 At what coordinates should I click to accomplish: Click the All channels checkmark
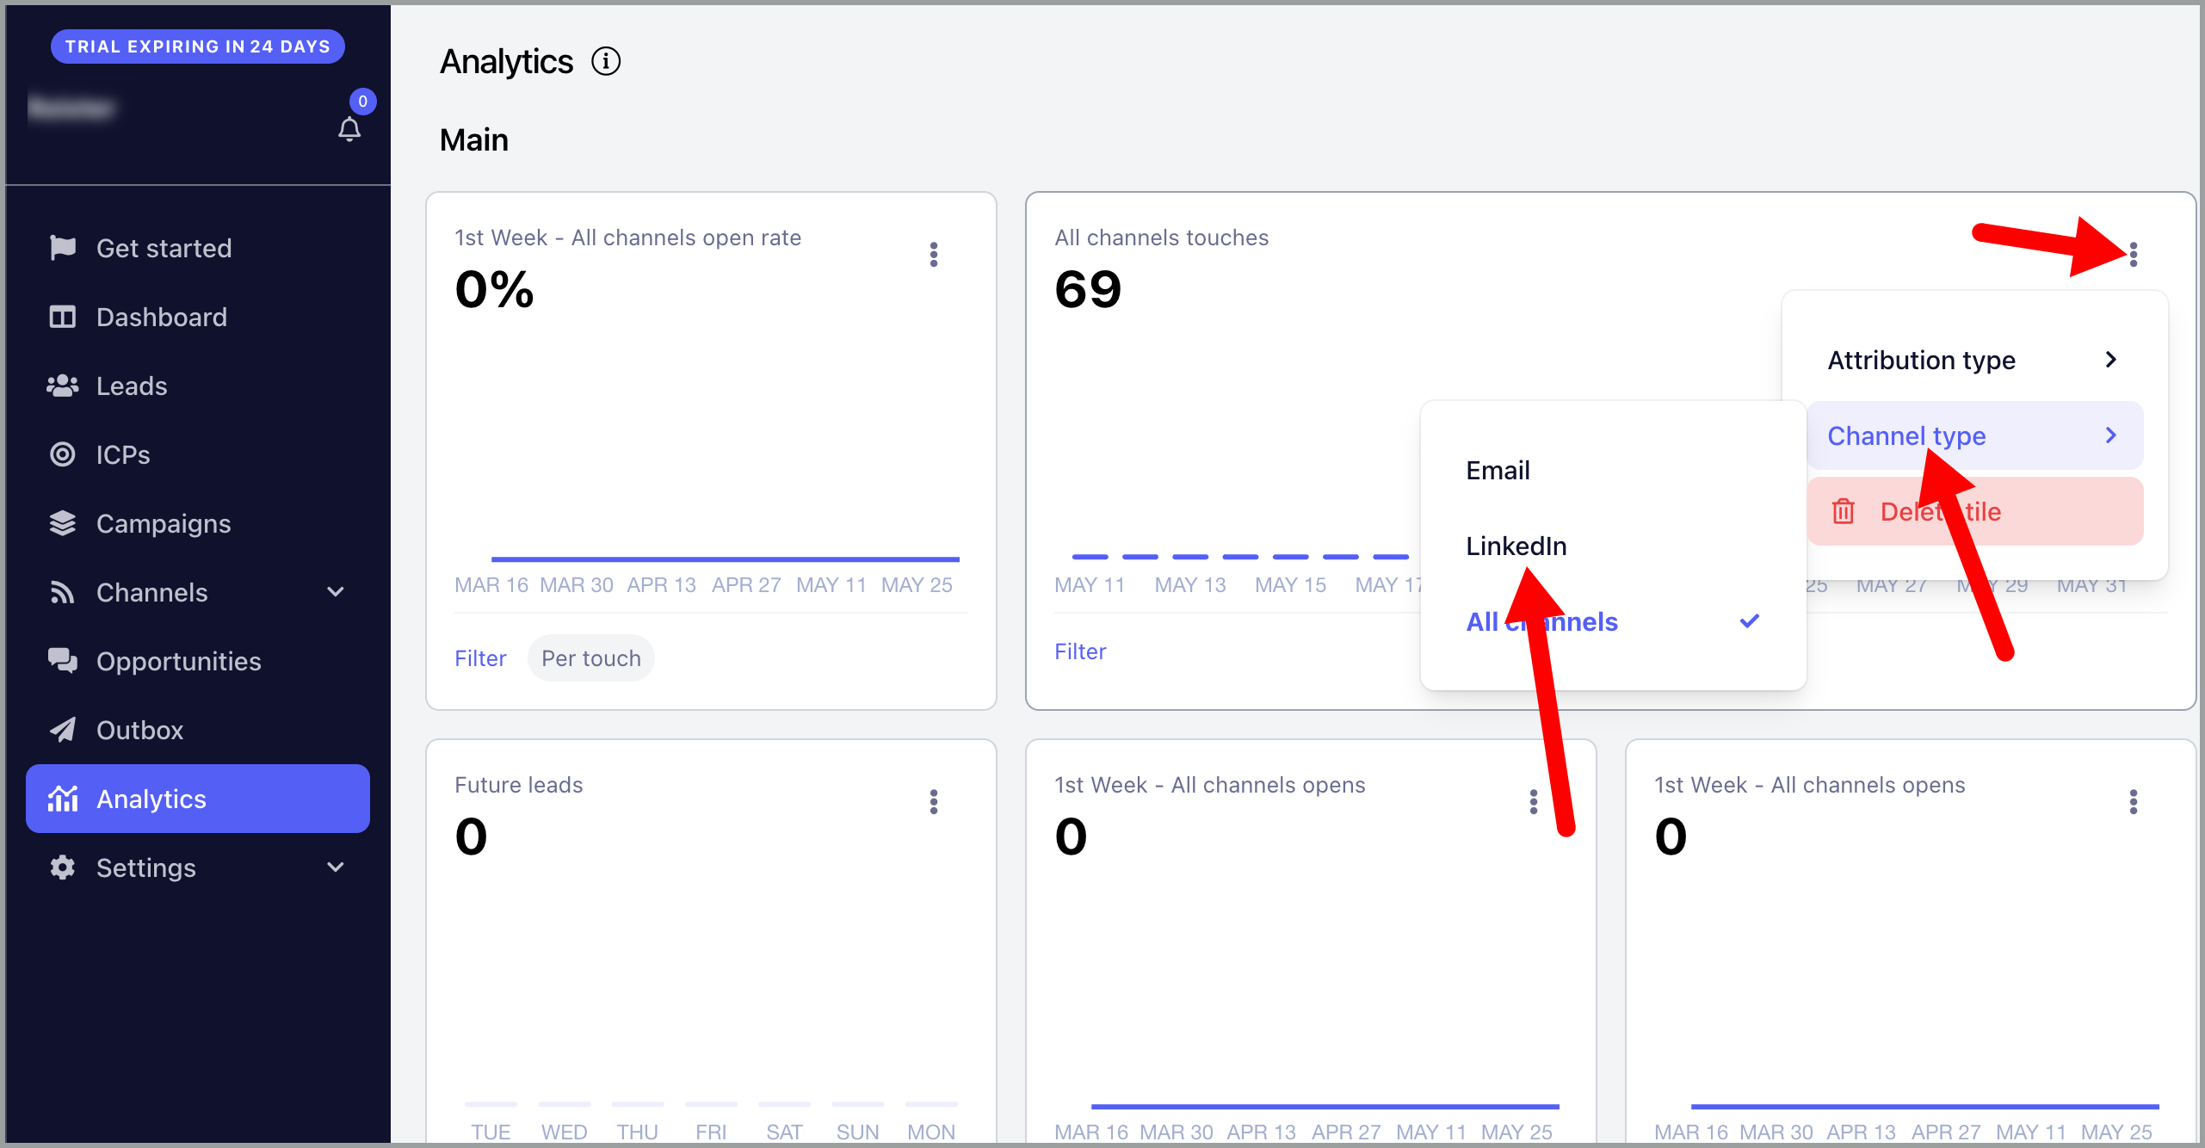coord(1750,620)
